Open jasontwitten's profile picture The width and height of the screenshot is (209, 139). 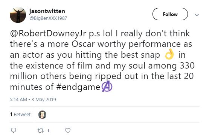click(x=18, y=15)
